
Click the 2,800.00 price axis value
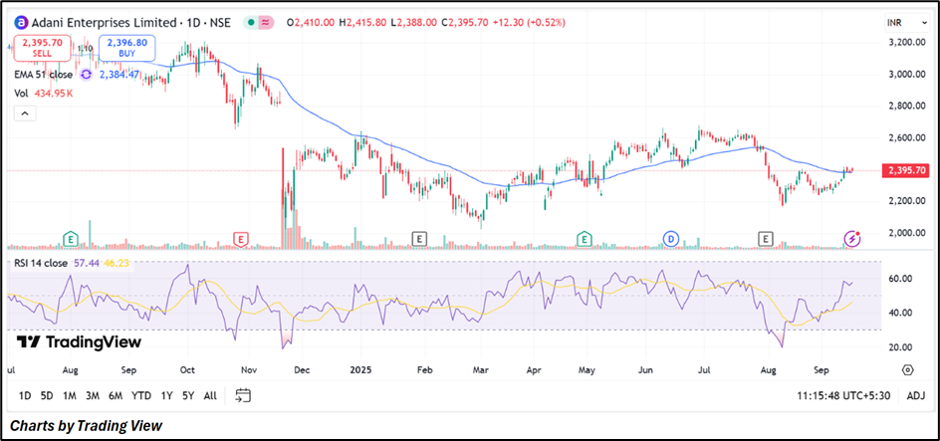(x=905, y=107)
